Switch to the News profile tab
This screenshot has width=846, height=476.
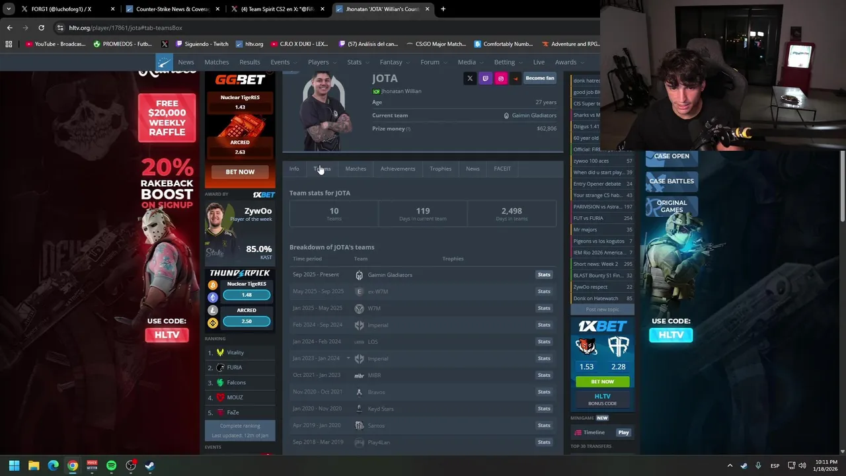473,169
